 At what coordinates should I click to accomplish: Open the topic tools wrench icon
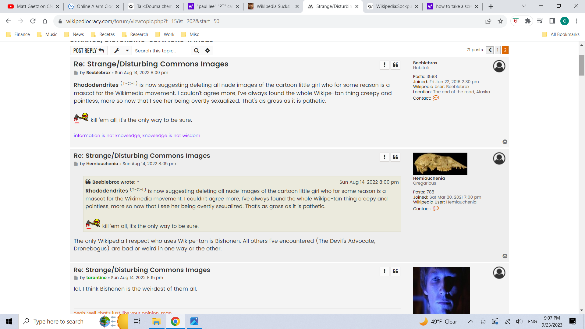[x=117, y=51]
